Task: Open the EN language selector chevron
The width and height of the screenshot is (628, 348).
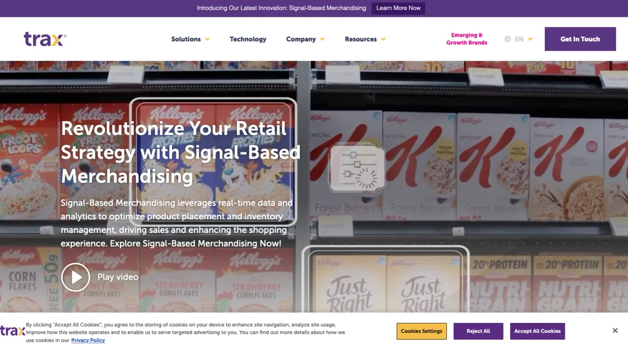Action: coord(530,39)
